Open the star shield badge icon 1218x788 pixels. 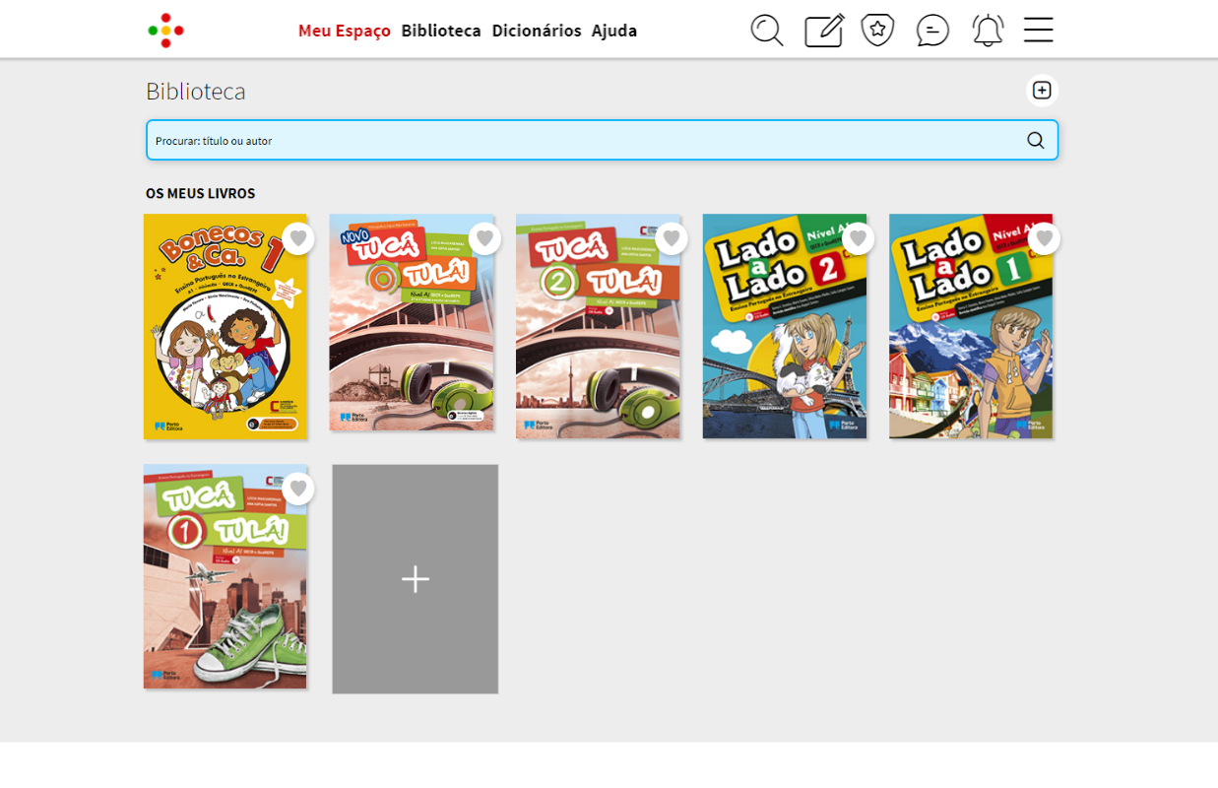[877, 30]
